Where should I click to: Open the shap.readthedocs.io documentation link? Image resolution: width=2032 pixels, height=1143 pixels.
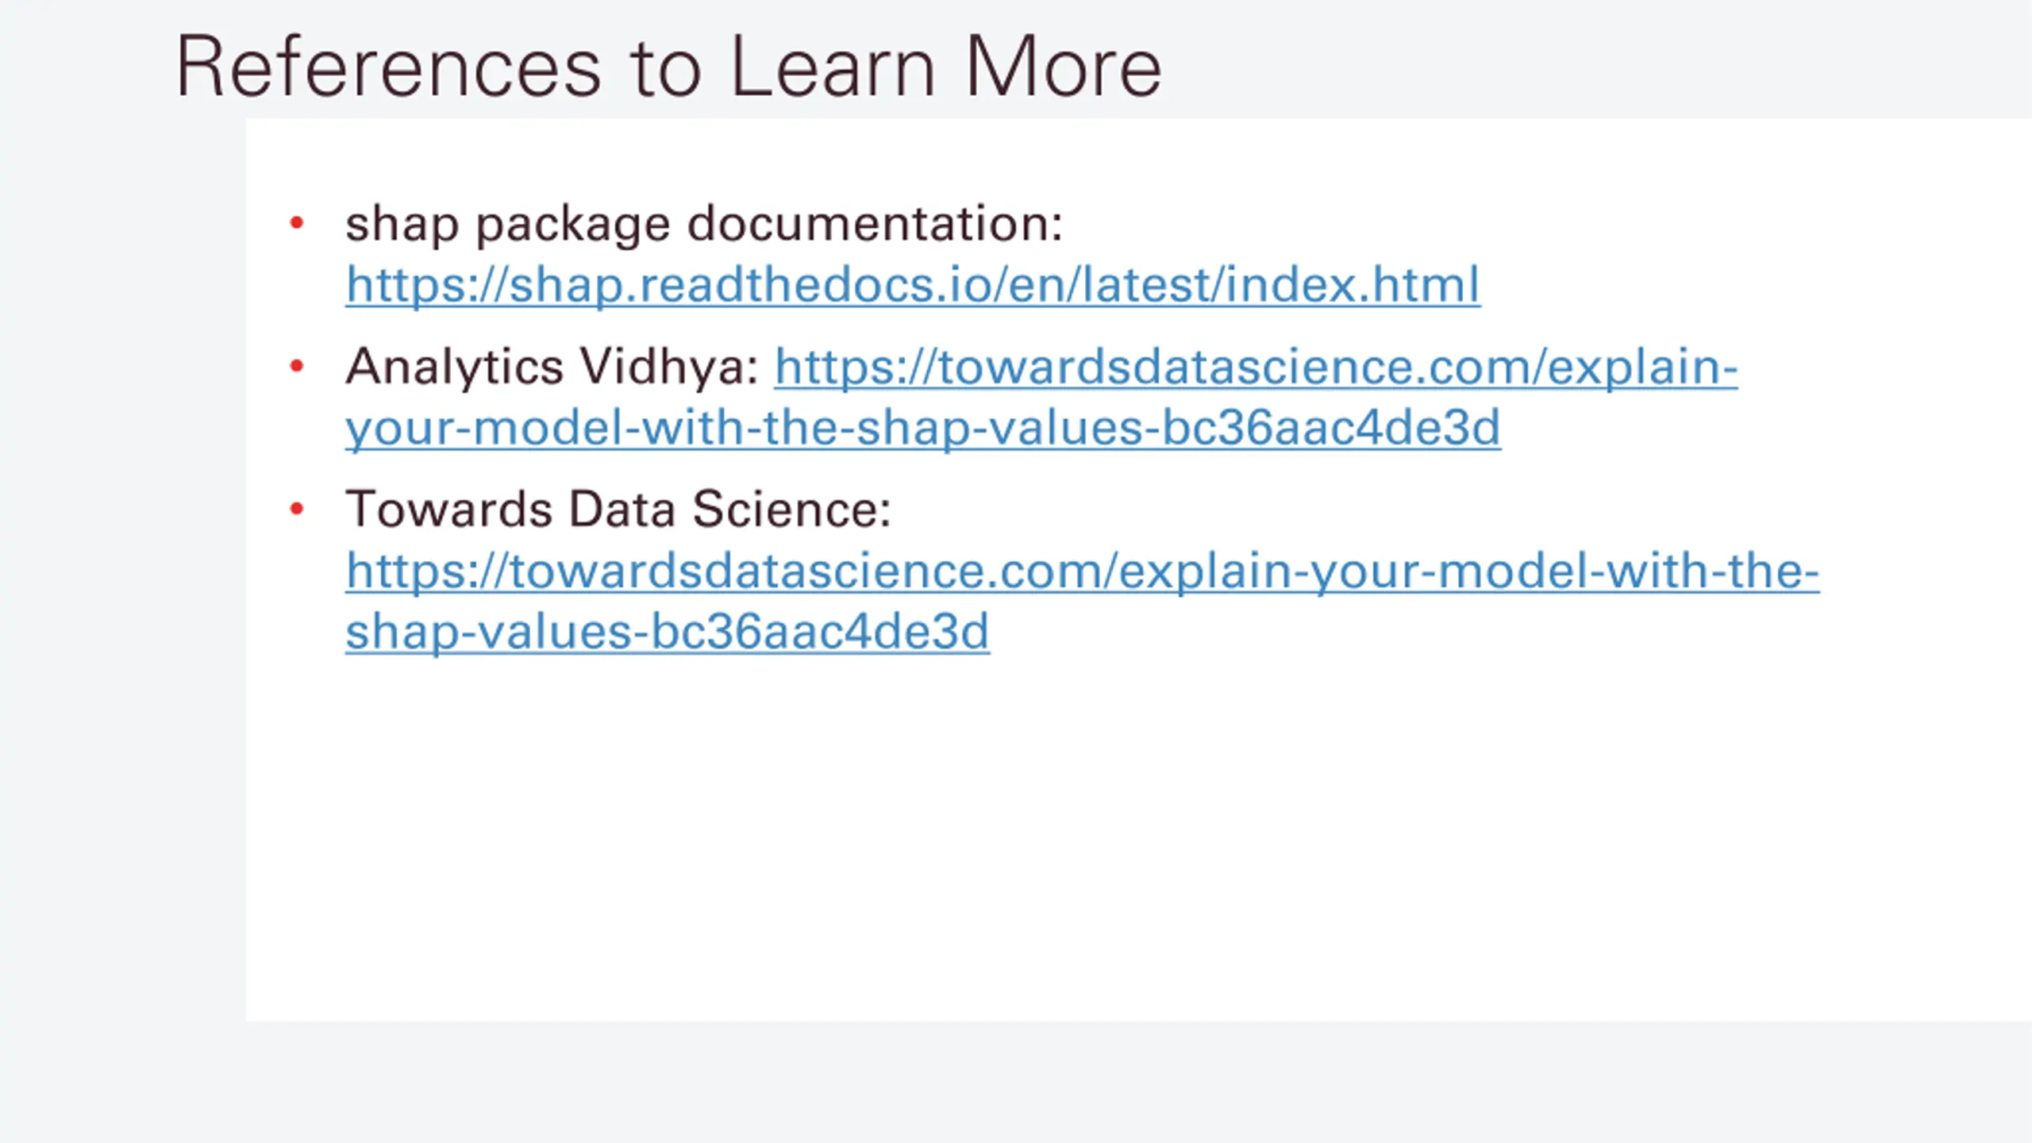pos(913,284)
